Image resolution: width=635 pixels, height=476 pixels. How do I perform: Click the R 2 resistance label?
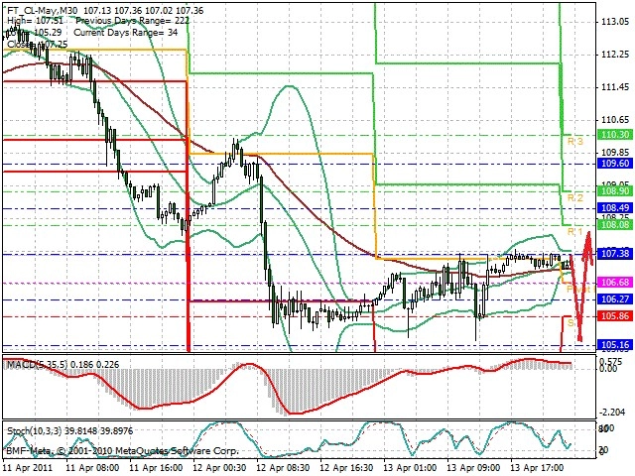tap(575, 198)
